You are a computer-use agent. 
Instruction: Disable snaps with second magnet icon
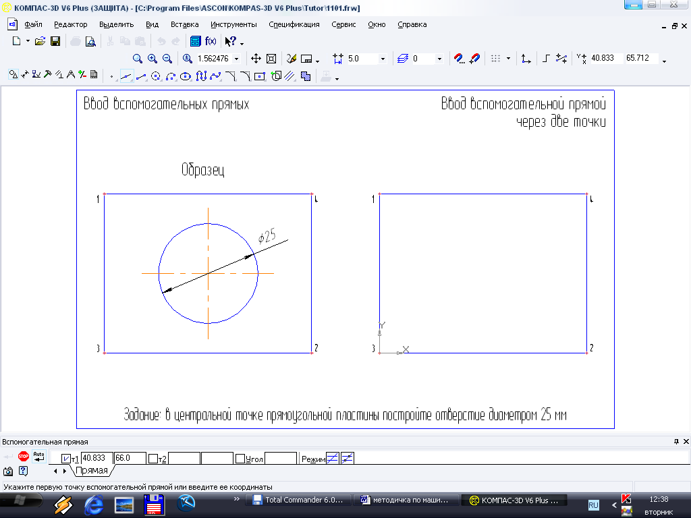tap(474, 59)
